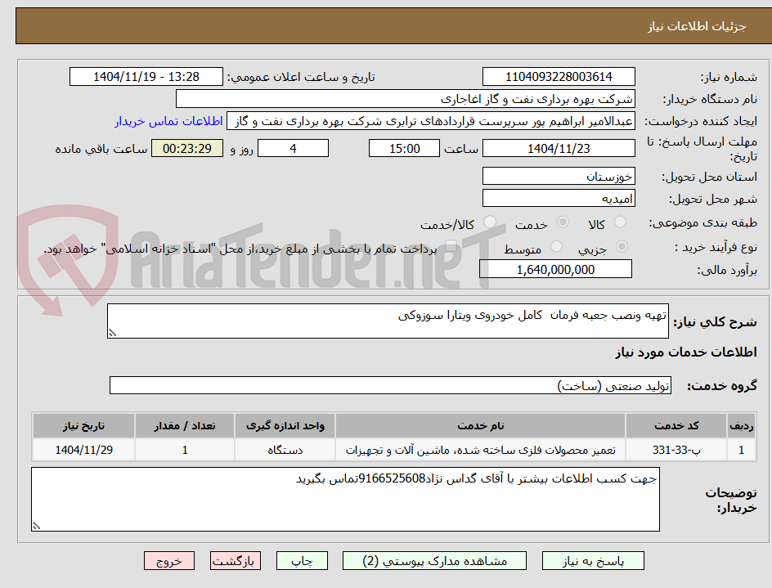This screenshot has width=772, height=588.
Task: Click the 15:00 time field
Action: pos(404,148)
